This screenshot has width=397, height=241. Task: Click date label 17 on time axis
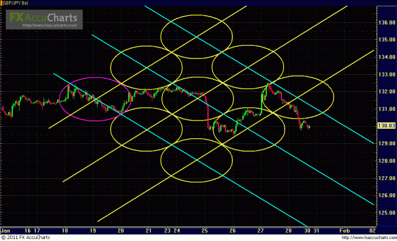pyautogui.click(x=37, y=231)
